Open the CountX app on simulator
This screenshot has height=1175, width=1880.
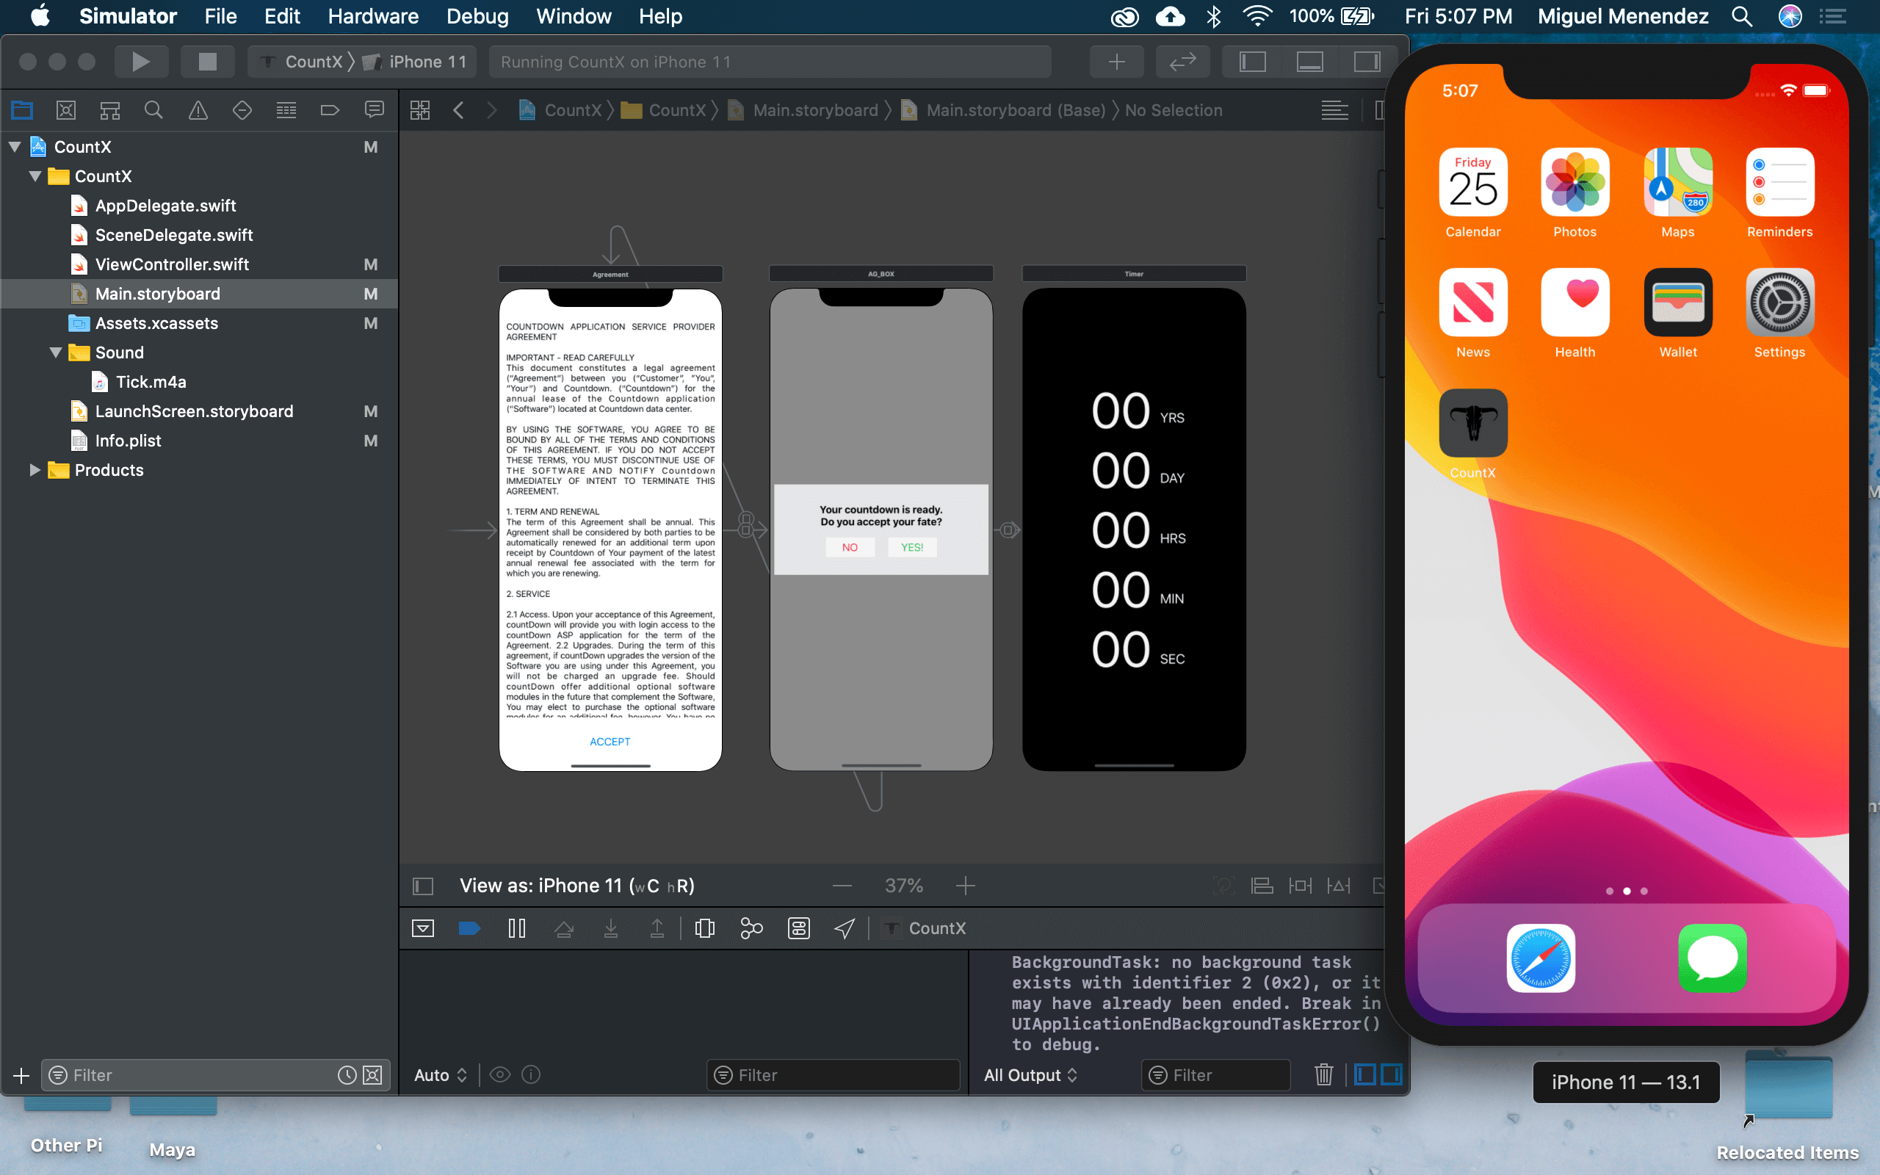pos(1472,424)
